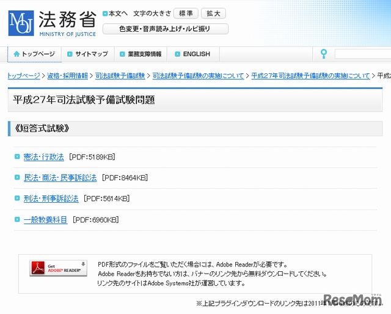Image resolution: width=391 pixels, height=314 pixels.
Task: Click the 文字の大きさ label
Action: (152, 13)
